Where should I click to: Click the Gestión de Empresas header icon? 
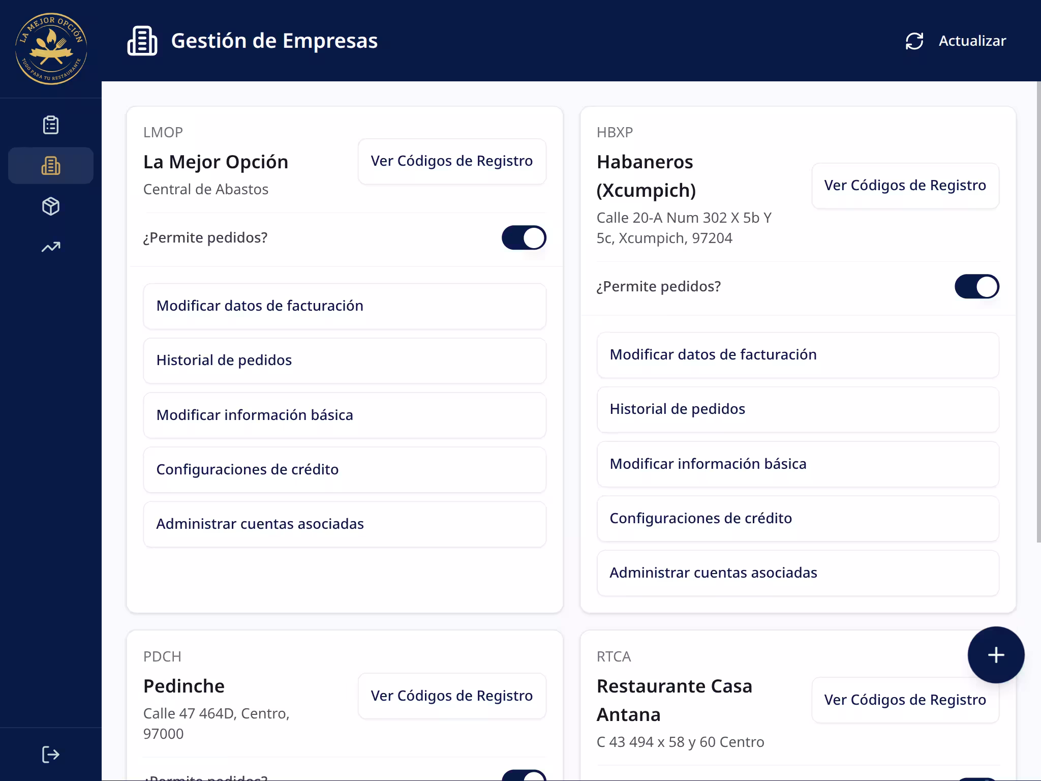(142, 40)
